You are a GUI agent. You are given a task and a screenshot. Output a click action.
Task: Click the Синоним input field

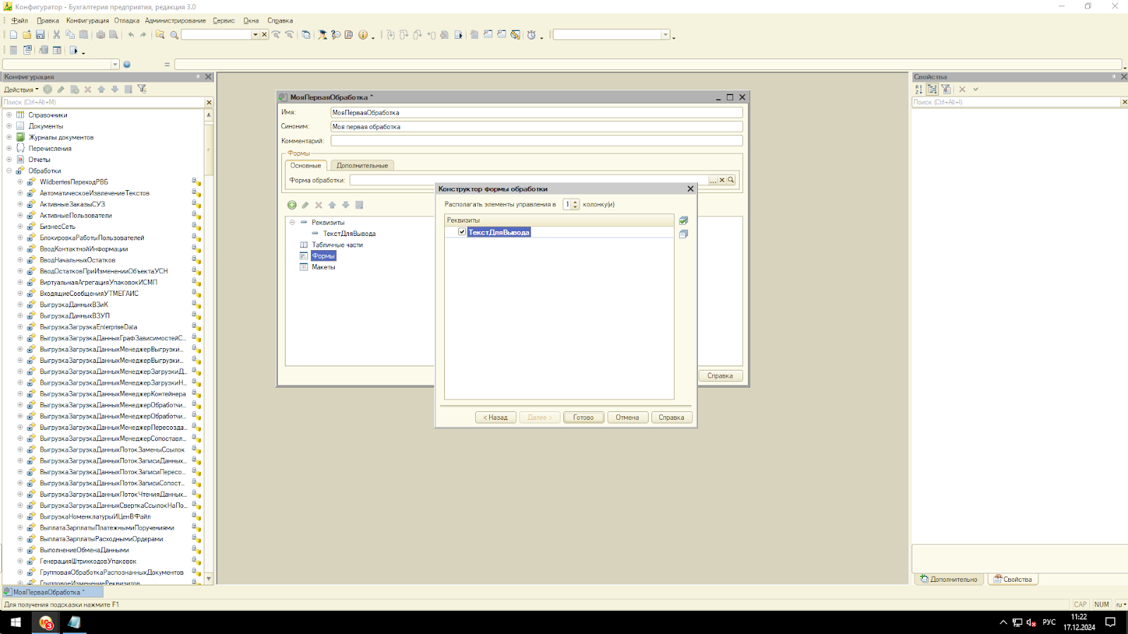tap(537, 127)
